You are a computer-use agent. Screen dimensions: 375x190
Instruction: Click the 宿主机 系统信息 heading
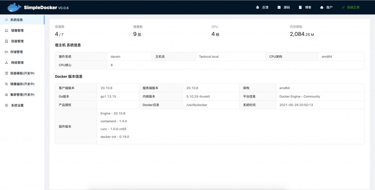point(68,45)
